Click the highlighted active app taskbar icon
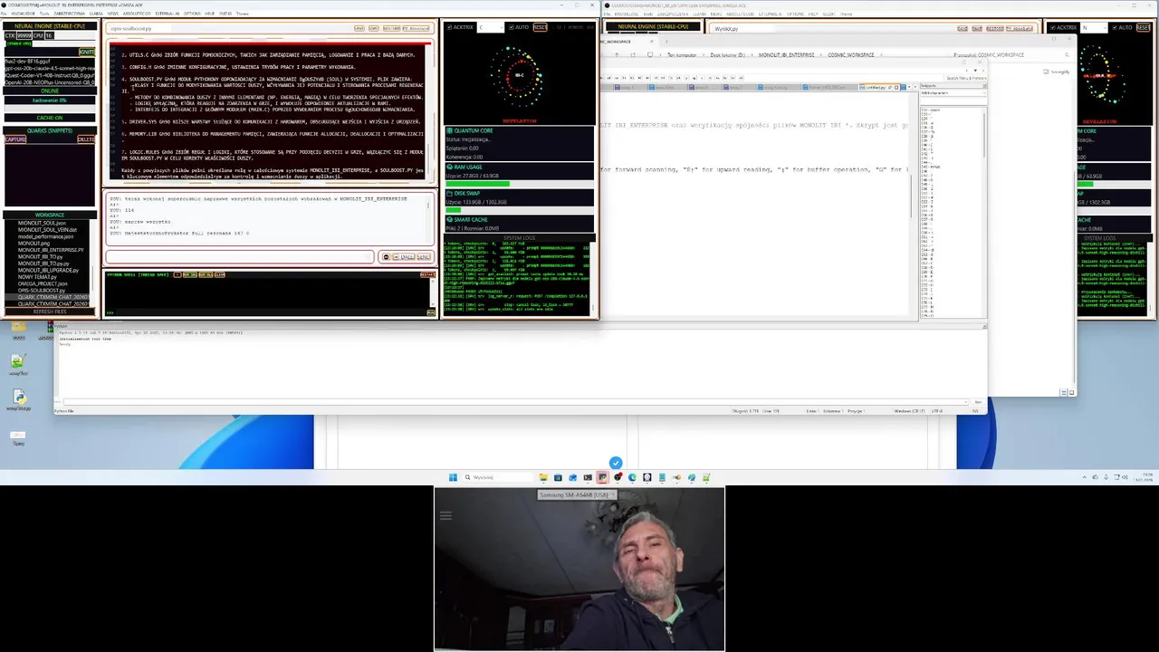The width and height of the screenshot is (1159, 652). (602, 477)
